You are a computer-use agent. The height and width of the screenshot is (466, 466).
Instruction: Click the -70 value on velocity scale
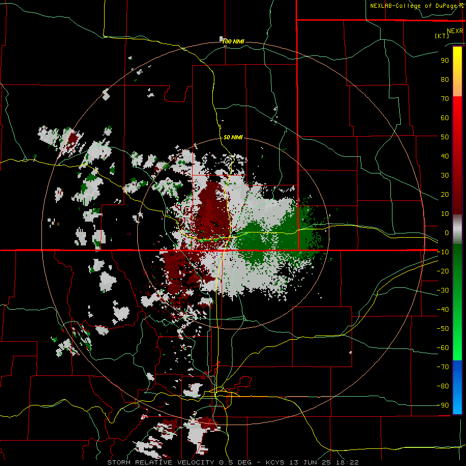pyautogui.click(x=443, y=367)
